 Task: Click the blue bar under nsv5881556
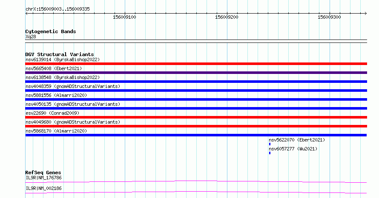196,99
